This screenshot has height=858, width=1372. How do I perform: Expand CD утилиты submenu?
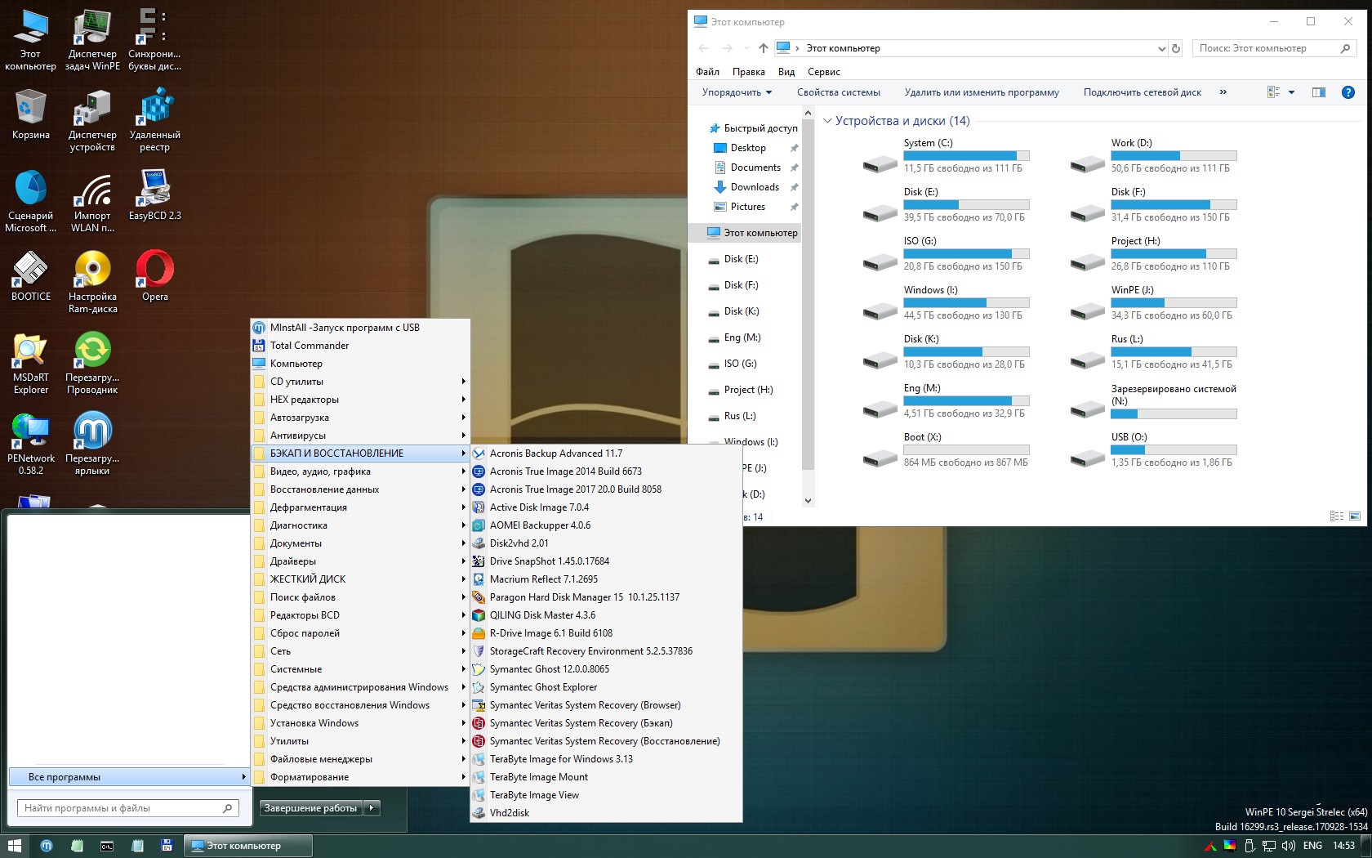click(x=360, y=382)
